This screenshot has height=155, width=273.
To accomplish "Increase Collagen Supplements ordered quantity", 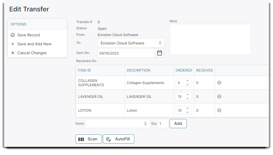I will [x=188, y=81].
